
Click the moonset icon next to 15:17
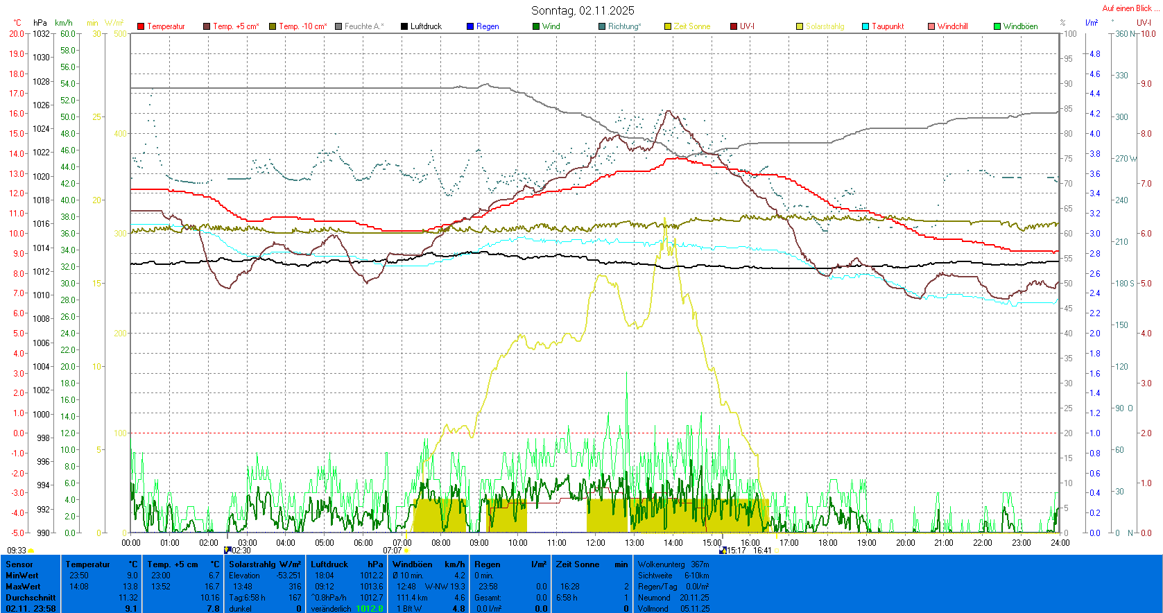(723, 551)
